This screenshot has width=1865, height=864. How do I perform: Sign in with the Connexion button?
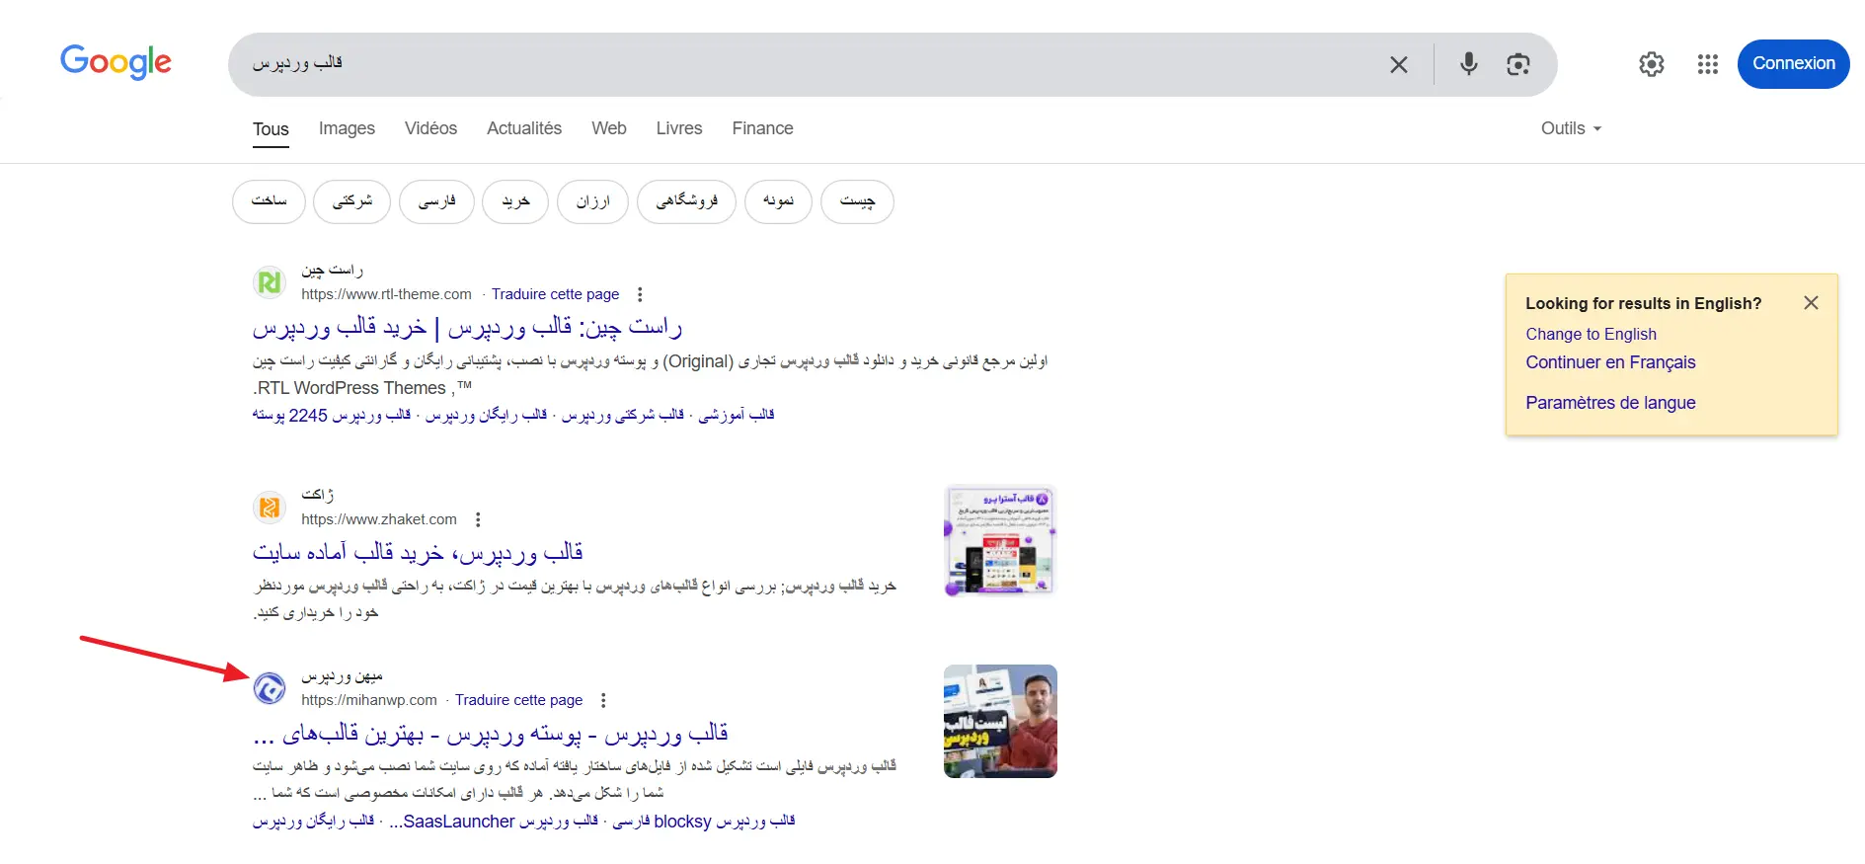[1794, 63]
